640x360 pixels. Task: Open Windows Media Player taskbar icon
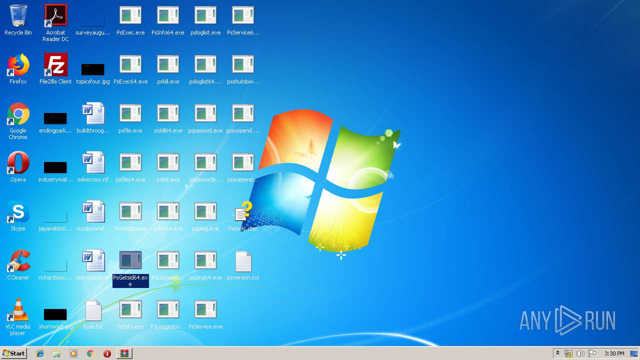pos(73,353)
